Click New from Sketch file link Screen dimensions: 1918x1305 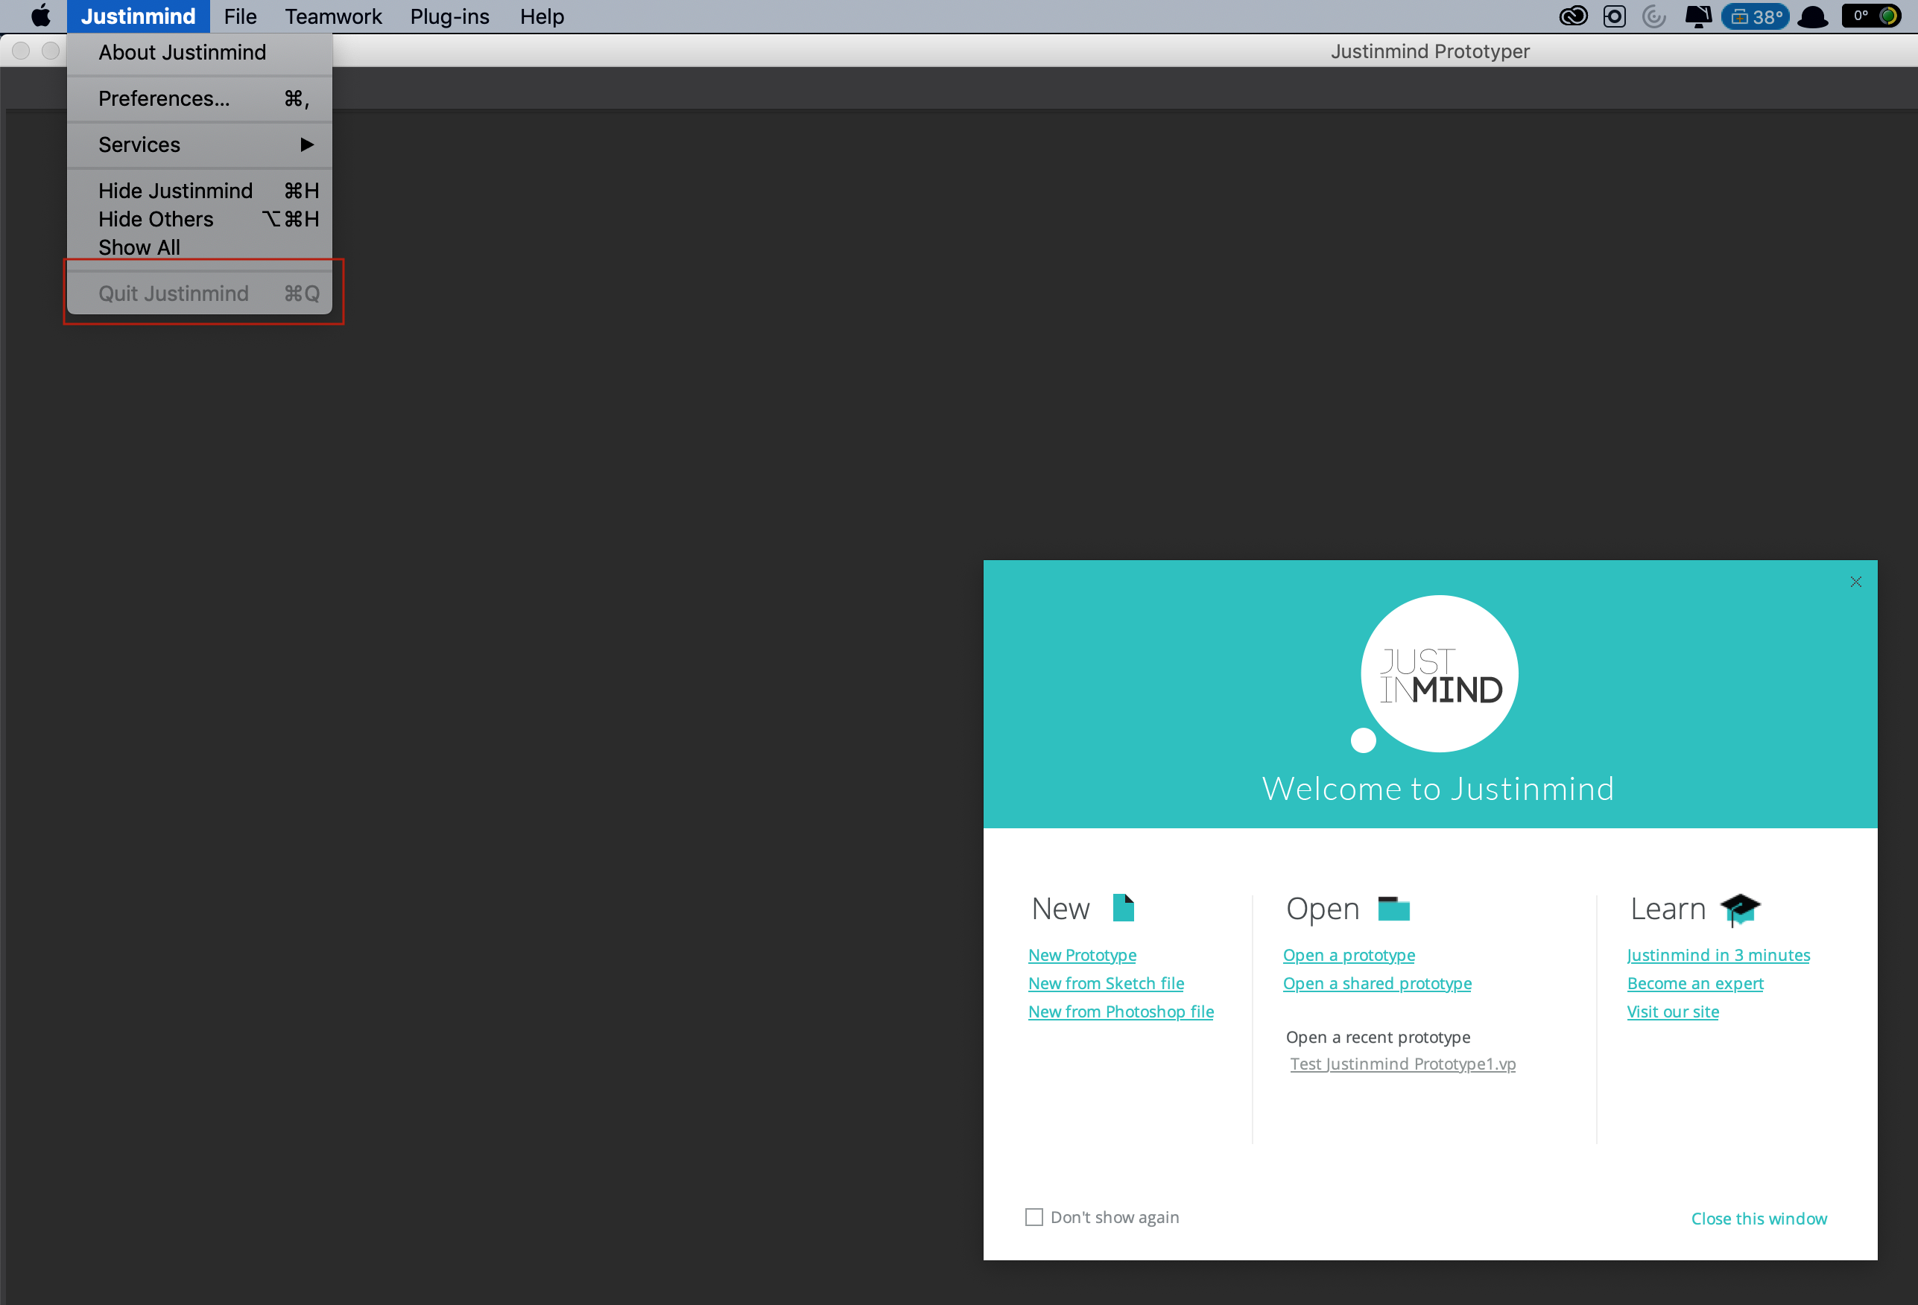pos(1106,983)
